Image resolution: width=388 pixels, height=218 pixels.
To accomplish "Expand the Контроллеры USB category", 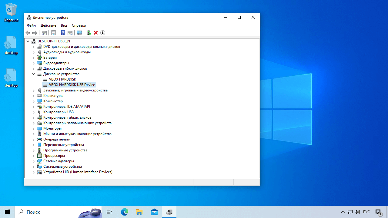I will pos(34,112).
